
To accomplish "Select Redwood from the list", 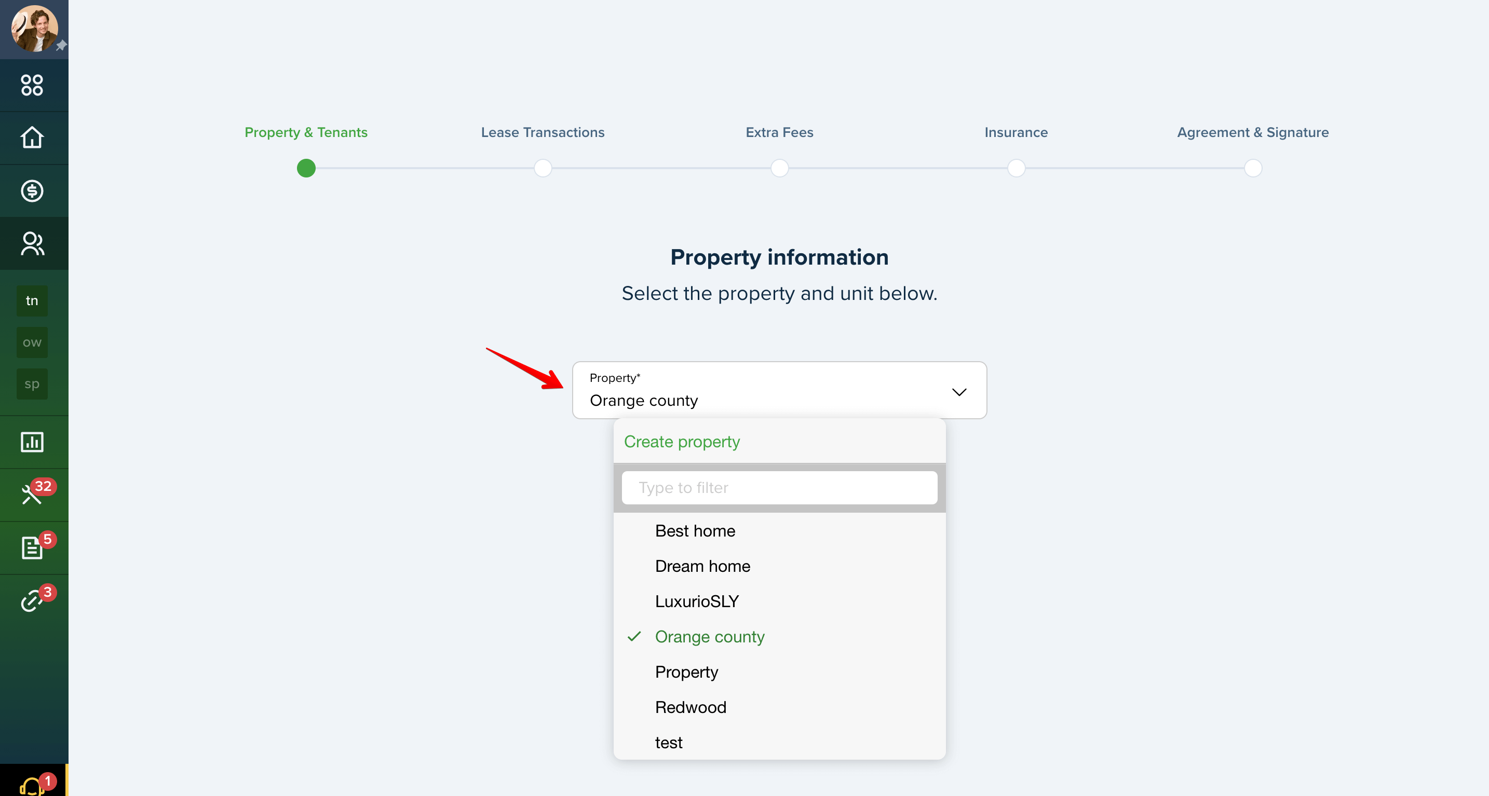I will (x=779, y=707).
